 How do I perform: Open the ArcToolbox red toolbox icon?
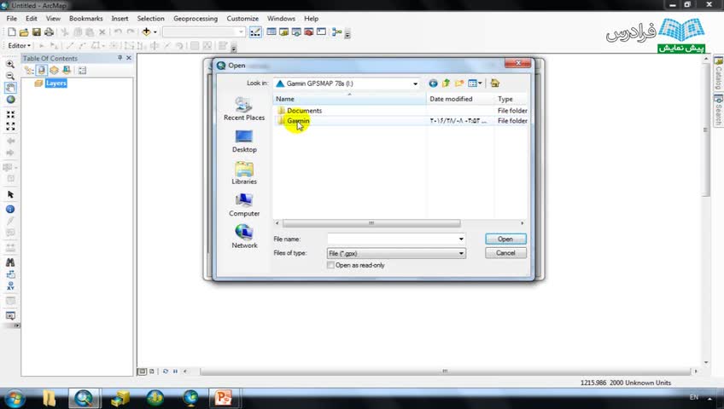308,32
